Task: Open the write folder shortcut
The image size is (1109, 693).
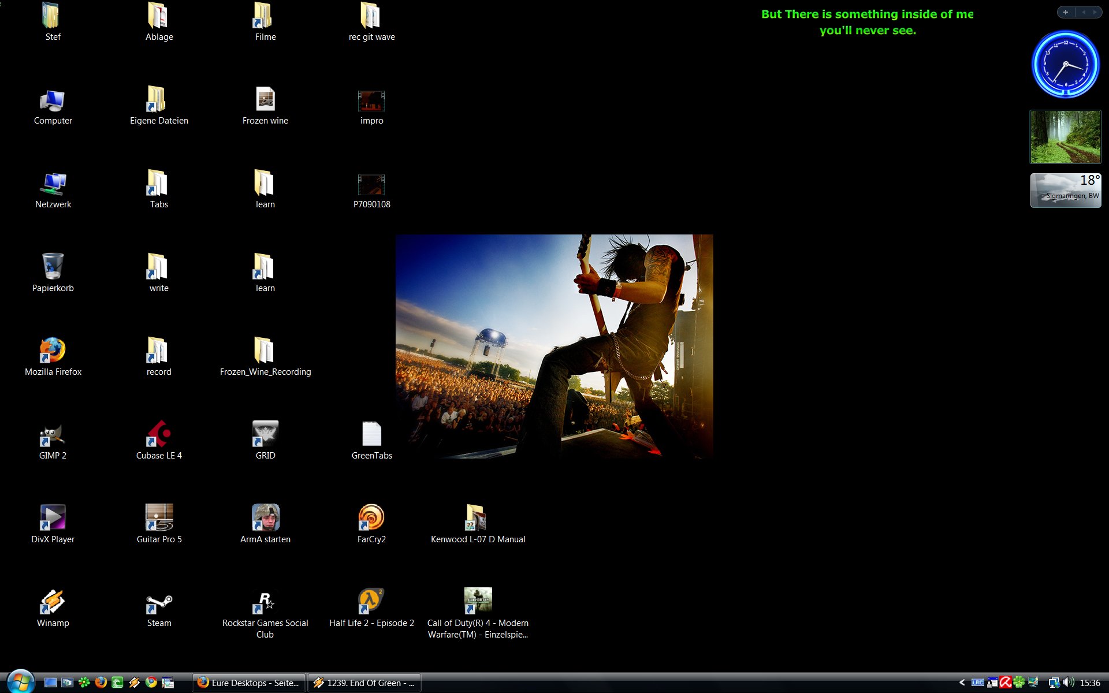Action: [x=159, y=274]
